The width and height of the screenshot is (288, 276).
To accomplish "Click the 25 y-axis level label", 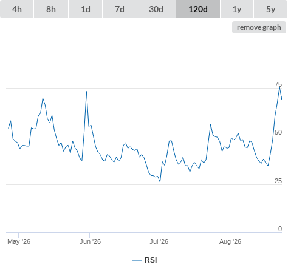I will 278,181.
